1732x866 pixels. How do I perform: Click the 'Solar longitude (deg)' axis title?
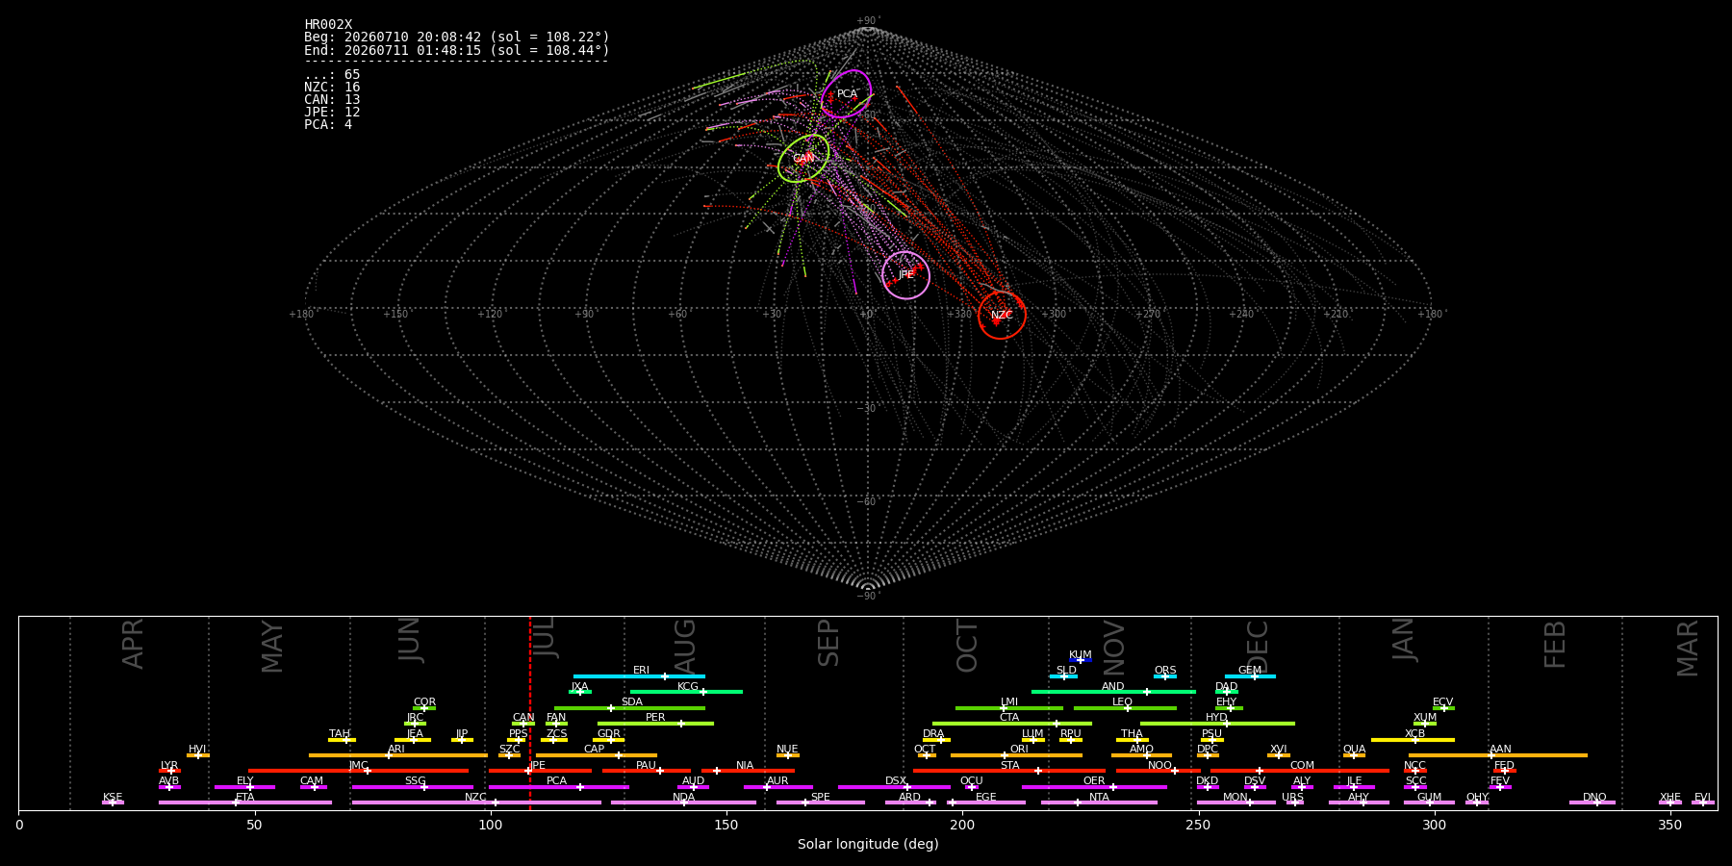[868, 844]
